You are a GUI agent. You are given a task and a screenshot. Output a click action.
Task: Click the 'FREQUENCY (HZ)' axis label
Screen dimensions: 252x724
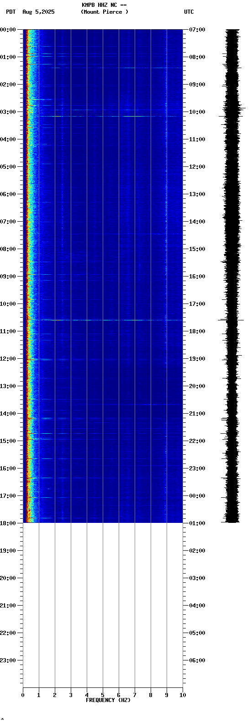(108, 700)
